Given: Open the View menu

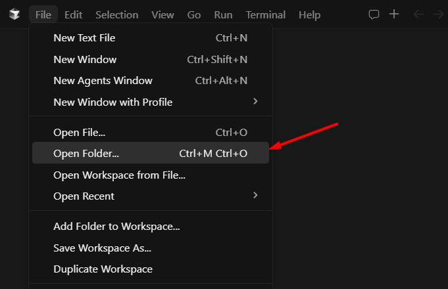Looking at the screenshot, I should pos(162,14).
